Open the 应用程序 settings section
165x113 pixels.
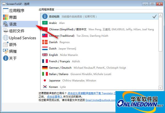pos(20,11)
